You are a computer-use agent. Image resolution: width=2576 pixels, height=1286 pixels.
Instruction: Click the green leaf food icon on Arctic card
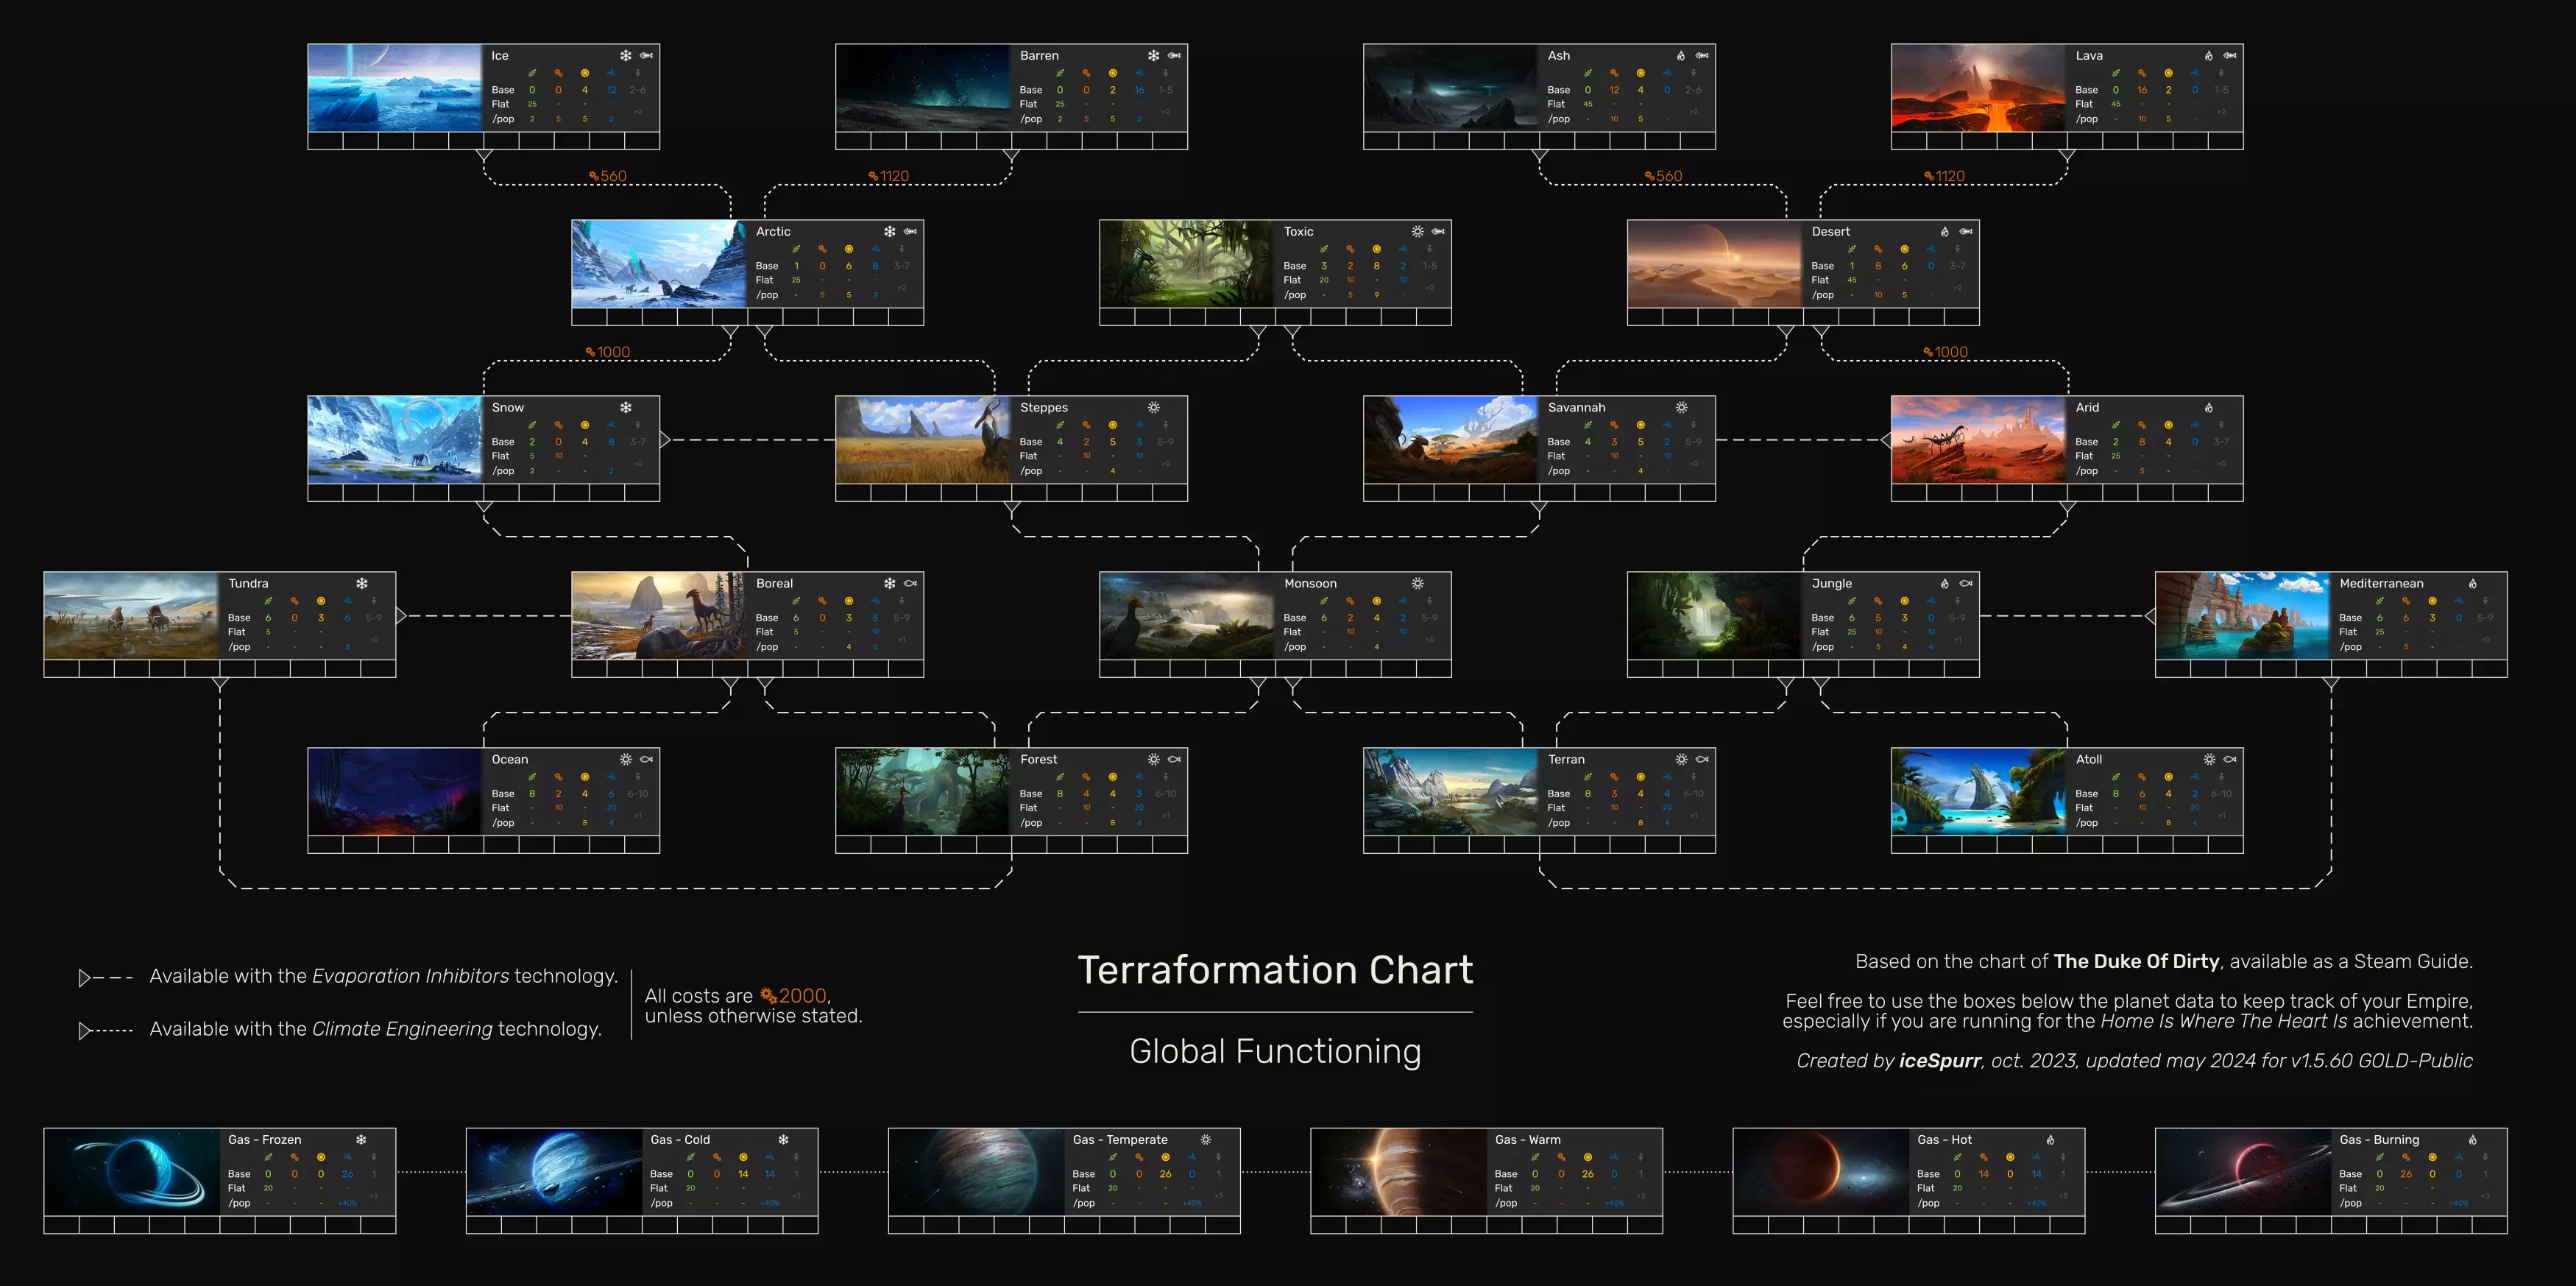[796, 249]
